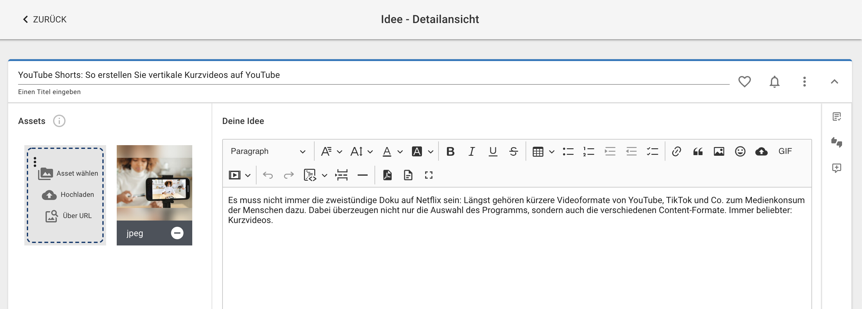Show Assets info tooltip icon
Image resolution: width=862 pixels, height=309 pixels.
[59, 121]
